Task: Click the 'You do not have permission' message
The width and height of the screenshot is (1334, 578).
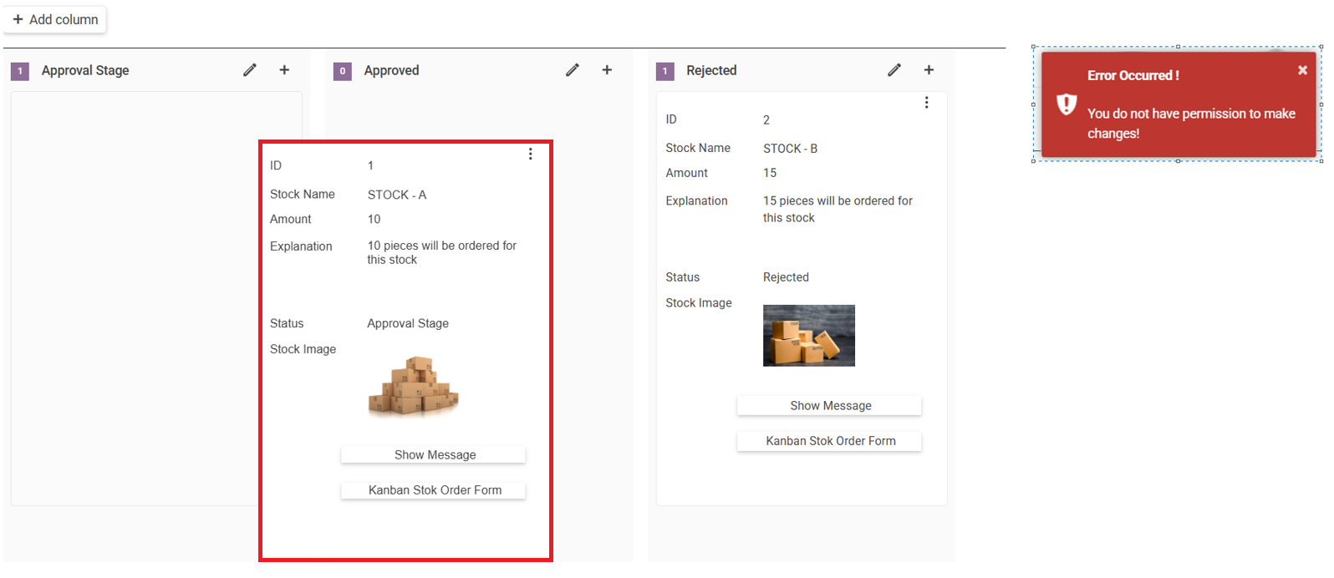Action: pos(1191,124)
